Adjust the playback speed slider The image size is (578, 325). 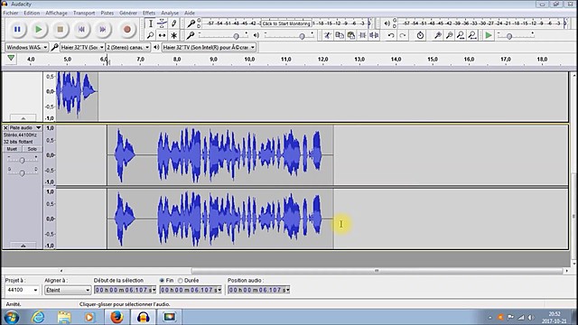(x=509, y=36)
